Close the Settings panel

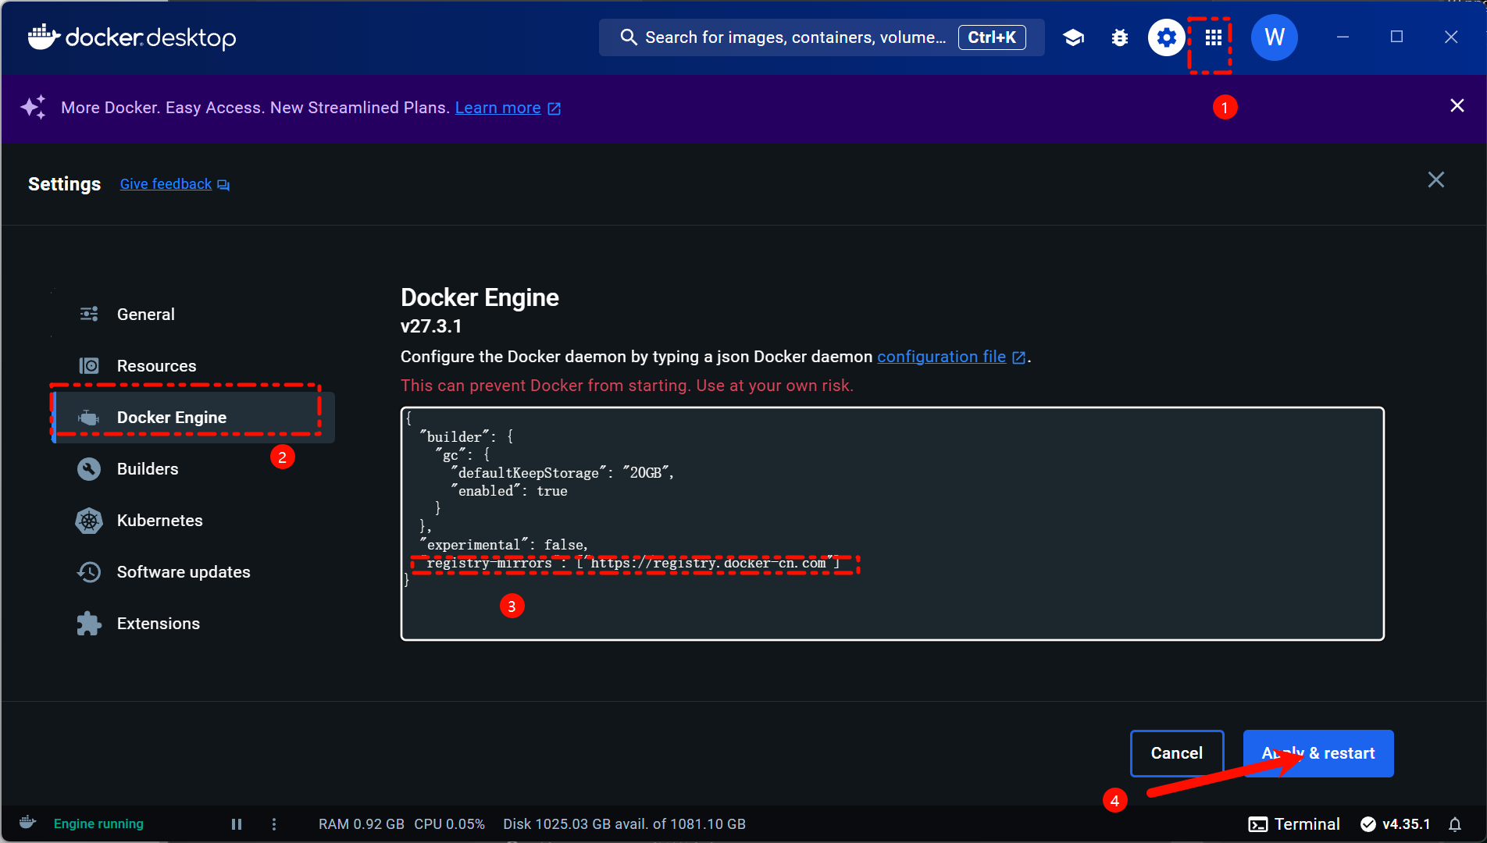(x=1436, y=180)
